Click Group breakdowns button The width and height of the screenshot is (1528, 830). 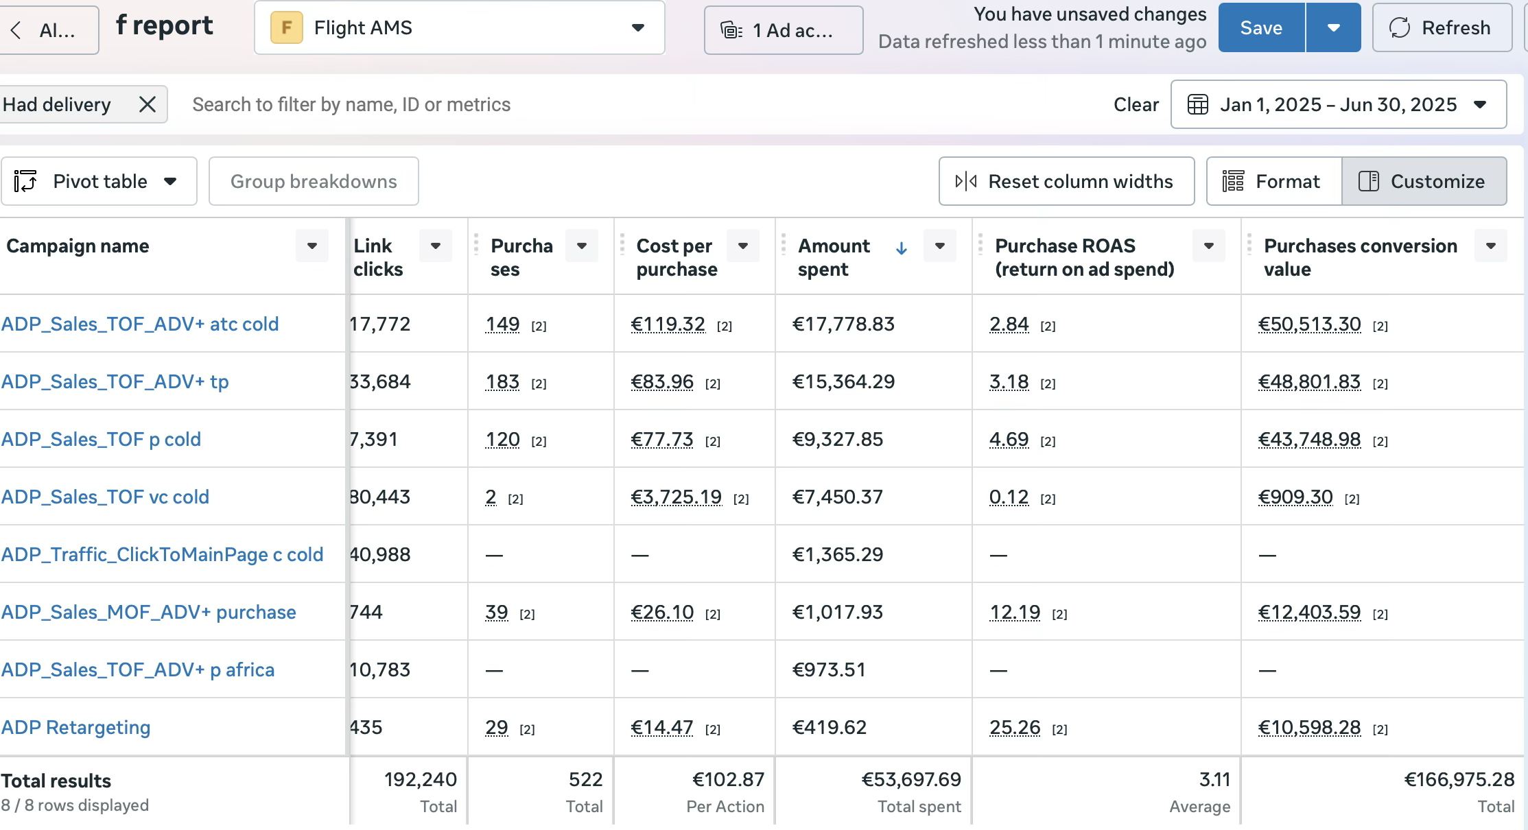pyautogui.click(x=314, y=181)
